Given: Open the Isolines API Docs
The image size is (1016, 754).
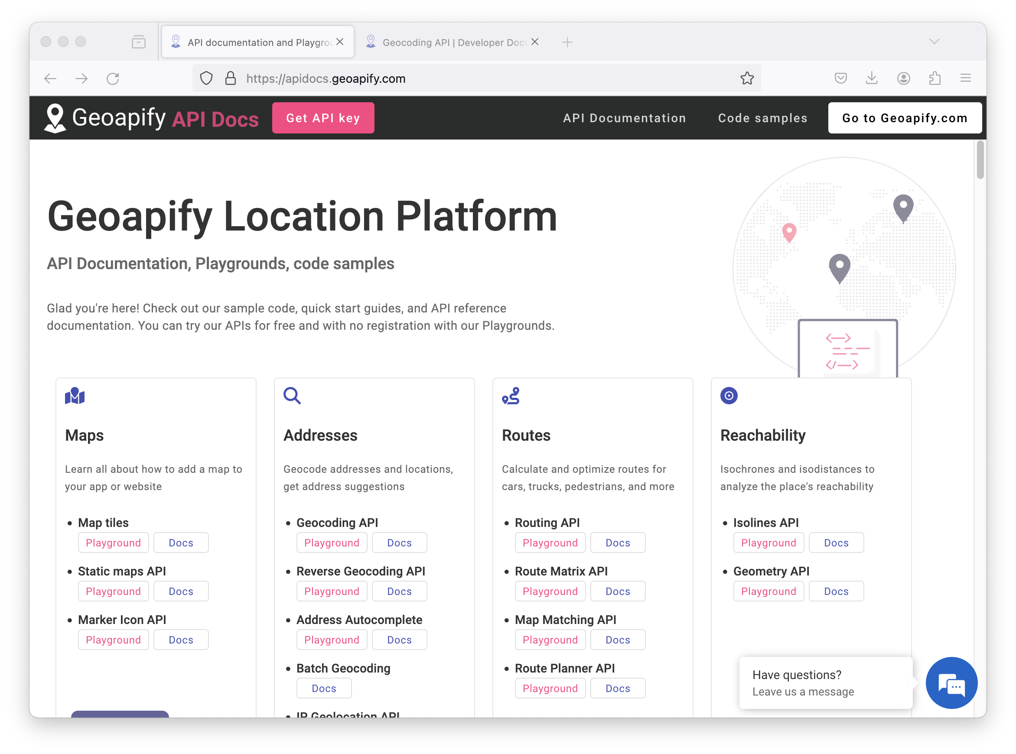Looking at the screenshot, I should (x=836, y=543).
